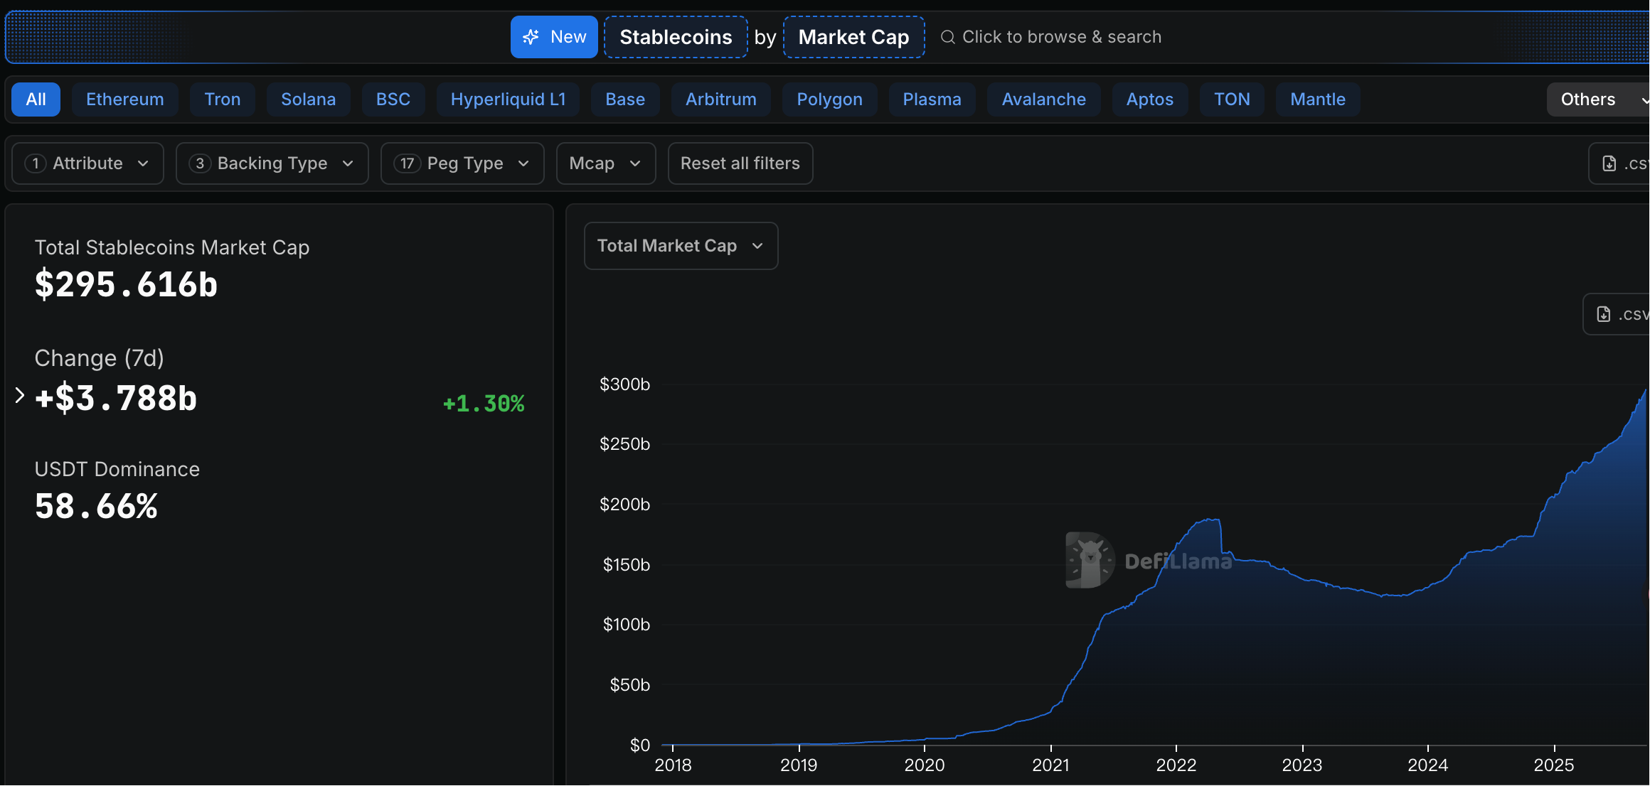Focus the browse and search field
Screen dimensions: 1650x786
coord(1061,37)
